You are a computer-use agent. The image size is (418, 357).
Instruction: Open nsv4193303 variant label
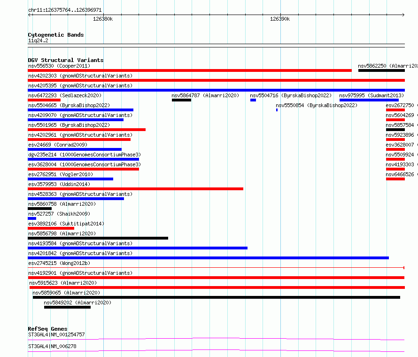(x=400, y=164)
